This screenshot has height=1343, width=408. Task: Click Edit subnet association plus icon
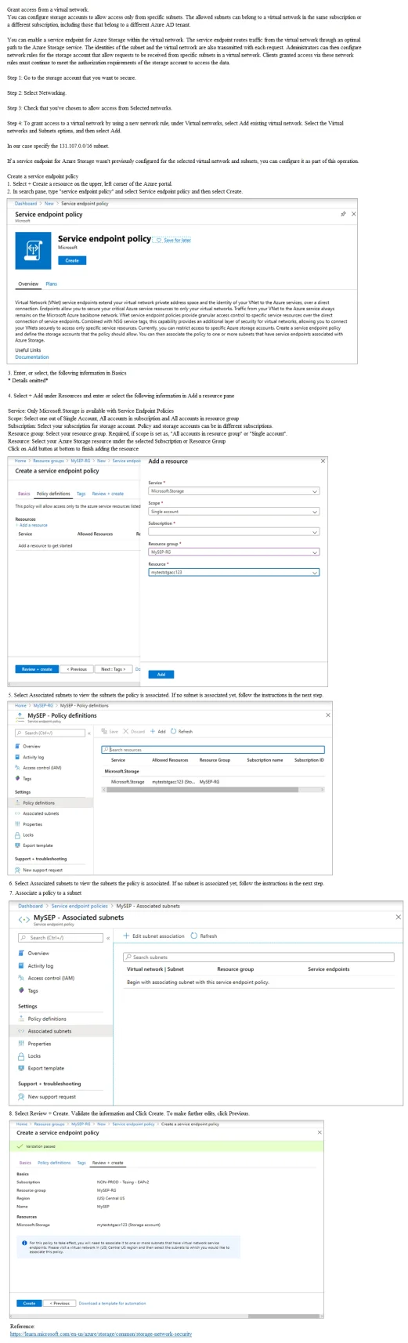(x=126, y=936)
